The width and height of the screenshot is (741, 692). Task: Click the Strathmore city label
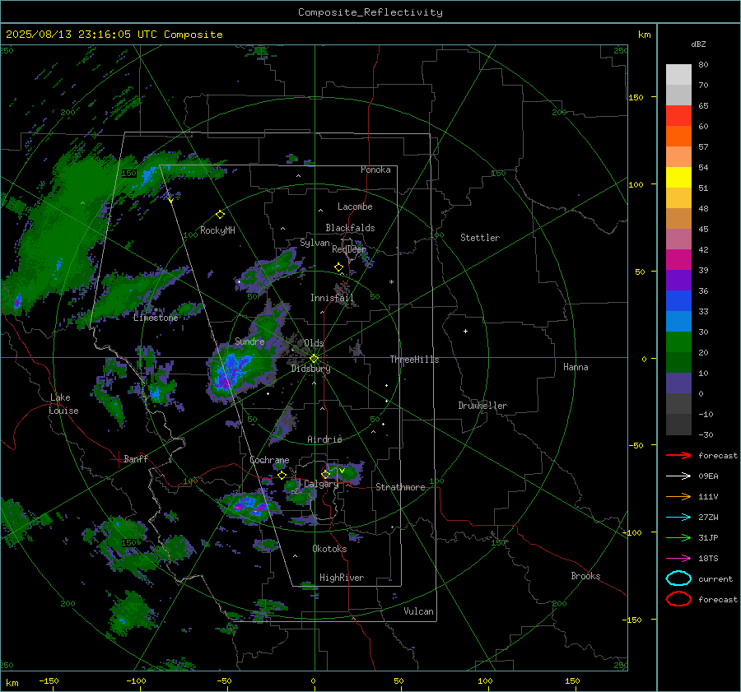[x=400, y=487]
